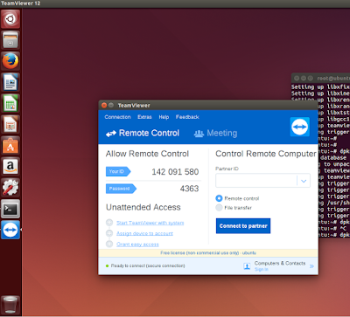Viewport: 350px width, 317px height.
Task: Open the Connection menu
Action: pos(117,117)
